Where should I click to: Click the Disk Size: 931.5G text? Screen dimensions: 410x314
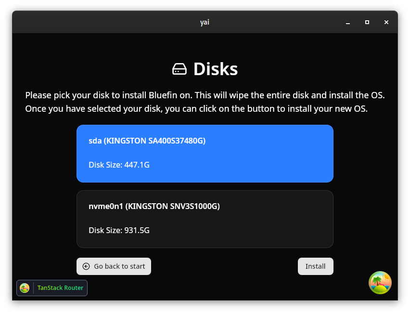click(x=119, y=230)
